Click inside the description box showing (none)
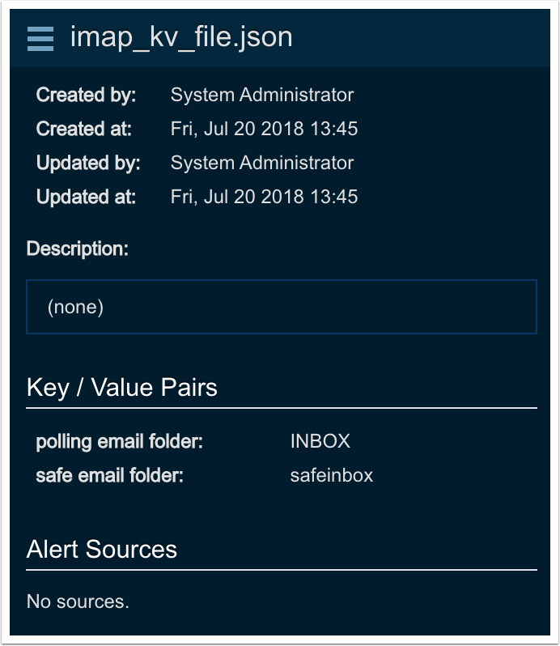 click(x=281, y=307)
